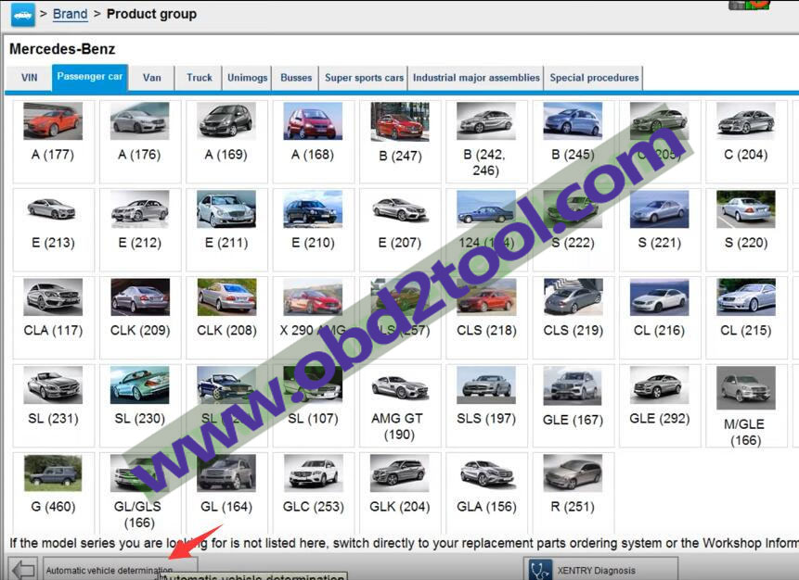This screenshot has height=580, width=799.
Task: Choose the X 290 AMG tile
Action: pyautogui.click(x=314, y=318)
